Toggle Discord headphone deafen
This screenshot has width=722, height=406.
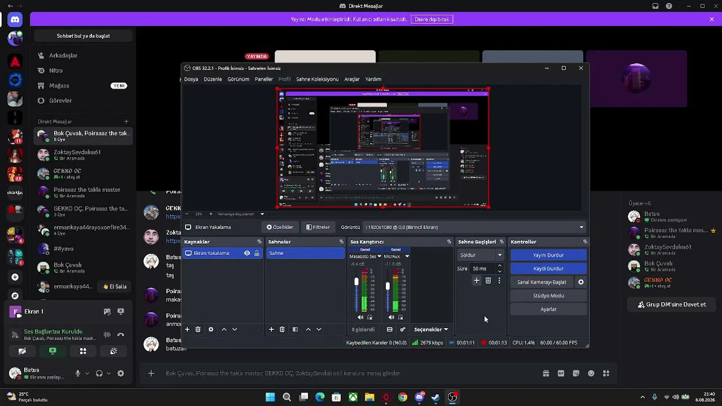click(x=99, y=373)
